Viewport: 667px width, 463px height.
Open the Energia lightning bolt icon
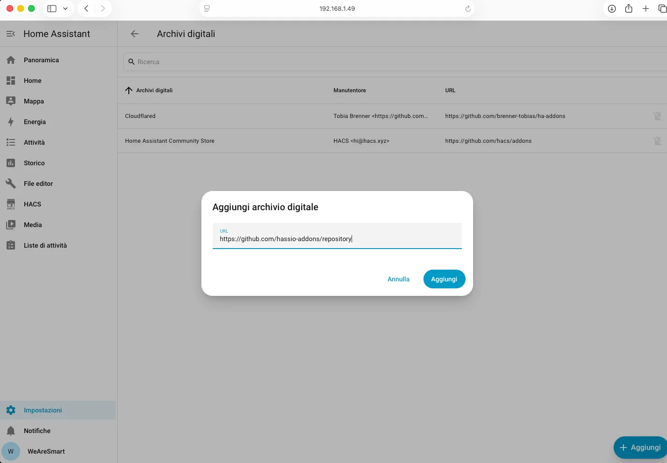[x=11, y=122]
